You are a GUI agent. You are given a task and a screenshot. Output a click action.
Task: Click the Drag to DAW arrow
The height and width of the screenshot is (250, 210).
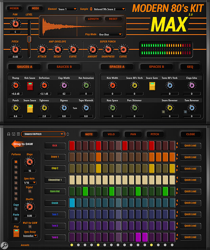point(22,144)
